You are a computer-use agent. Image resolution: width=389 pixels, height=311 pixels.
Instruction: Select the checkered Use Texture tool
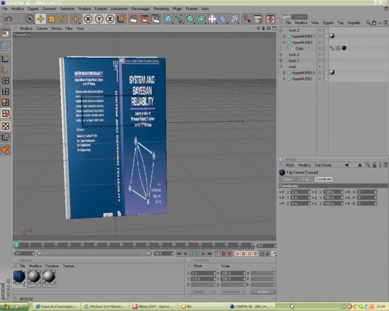6,126
